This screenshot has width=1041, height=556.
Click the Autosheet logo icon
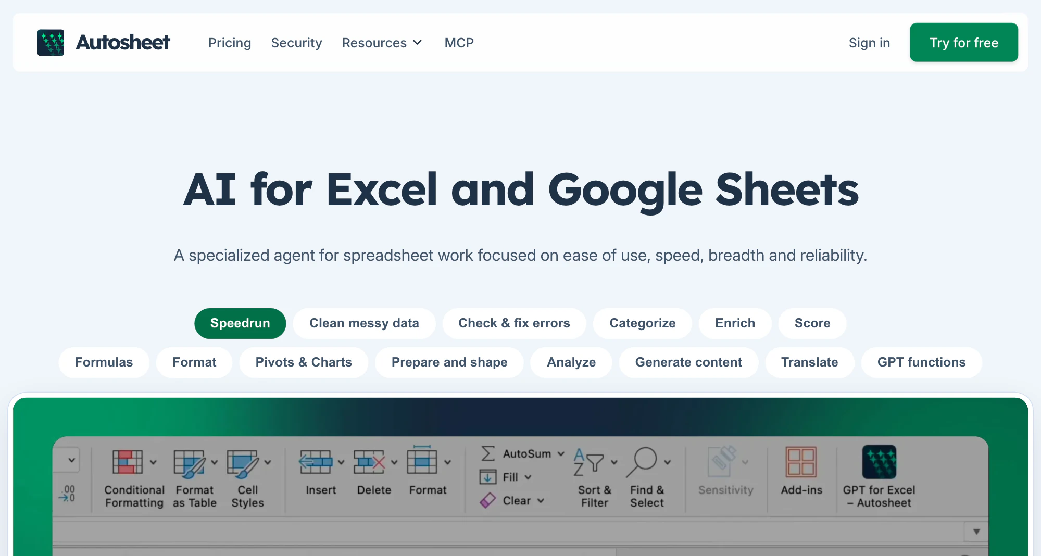[51, 43]
